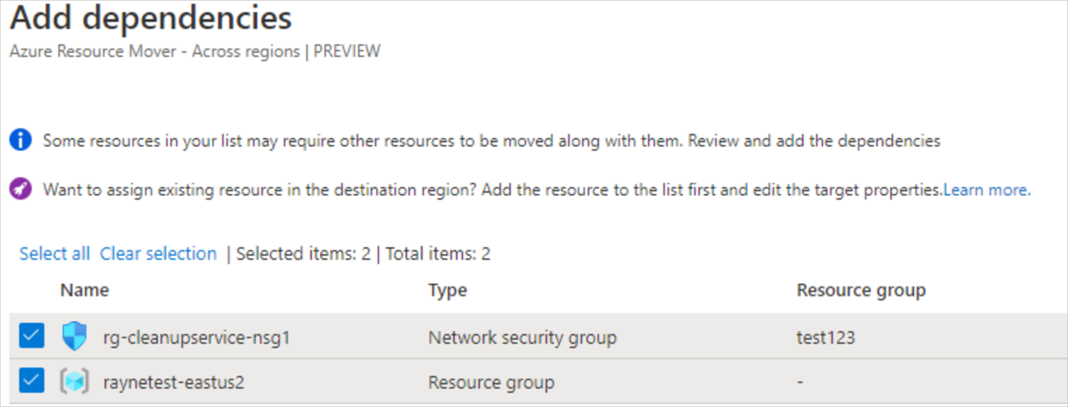
Task: Sort by the Type column header
Action: (x=447, y=290)
